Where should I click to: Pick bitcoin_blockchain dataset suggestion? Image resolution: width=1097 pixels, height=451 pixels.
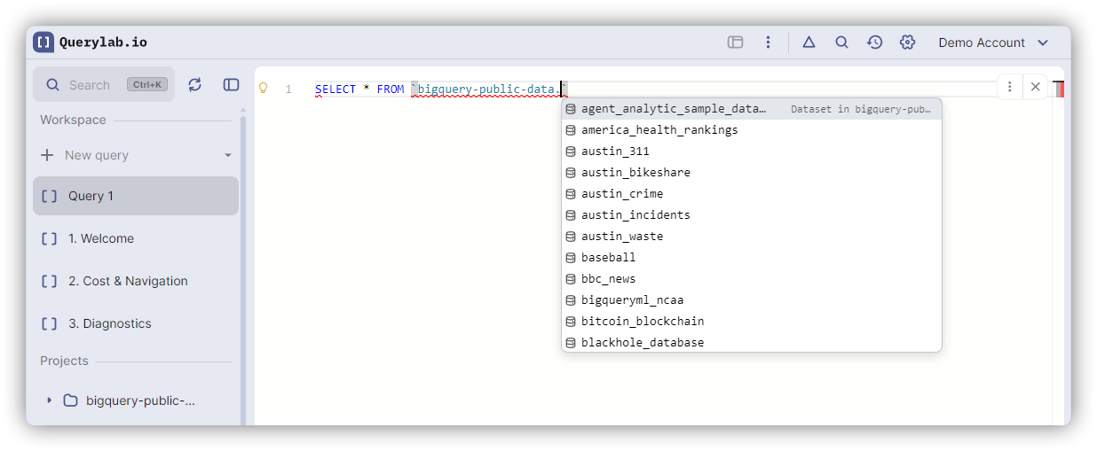pyautogui.click(x=643, y=322)
